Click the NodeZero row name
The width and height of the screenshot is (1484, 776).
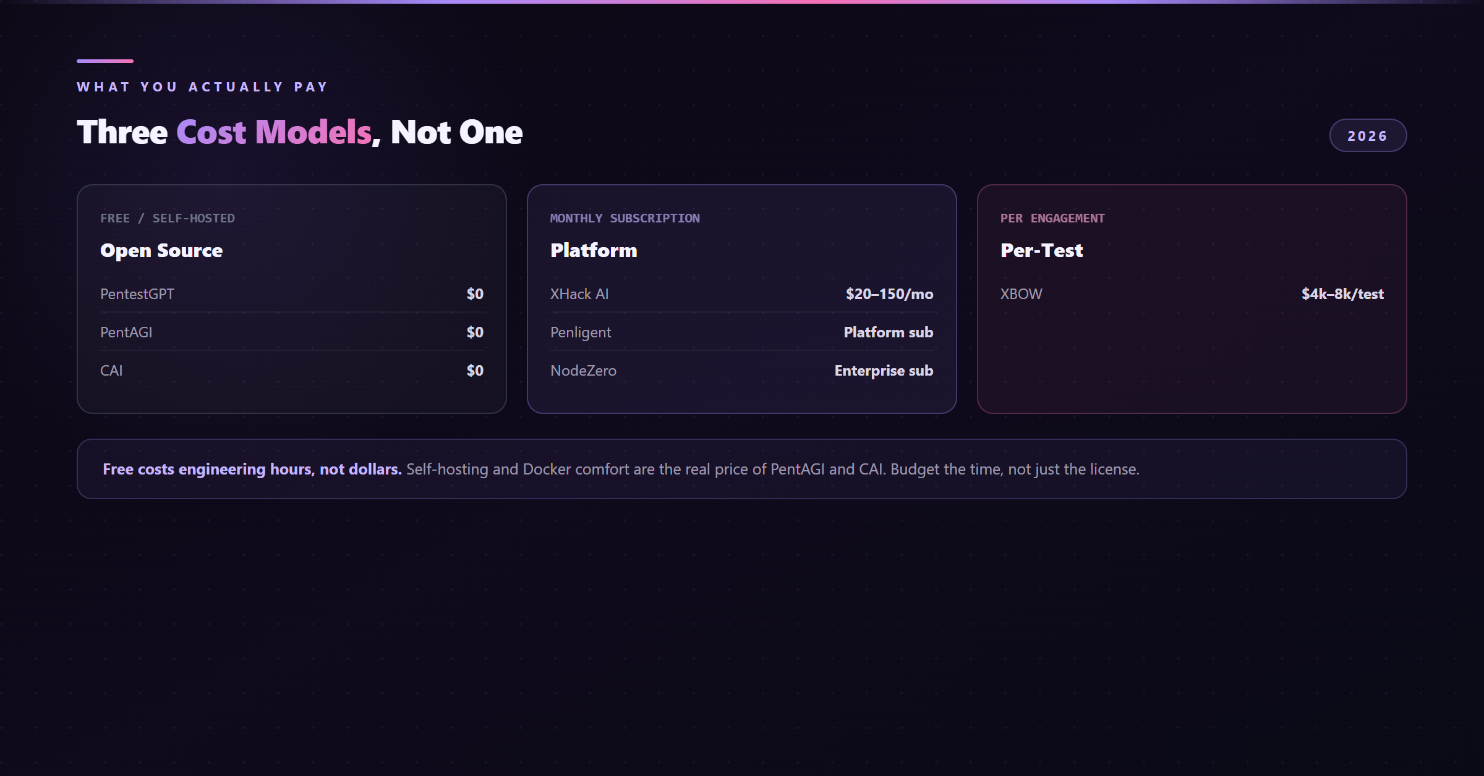pyautogui.click(x=583, y=371)
